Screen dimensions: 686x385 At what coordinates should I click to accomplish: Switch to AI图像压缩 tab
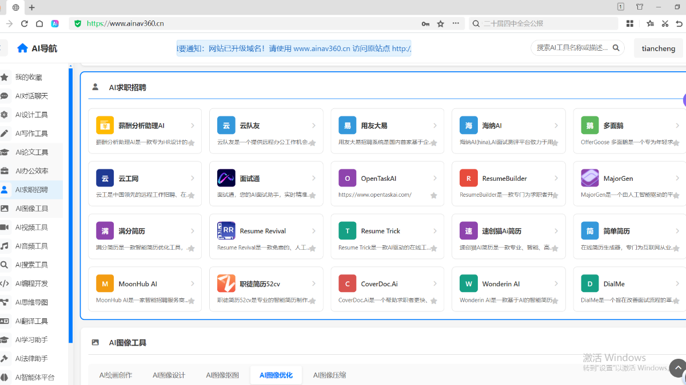click(329, 375)
